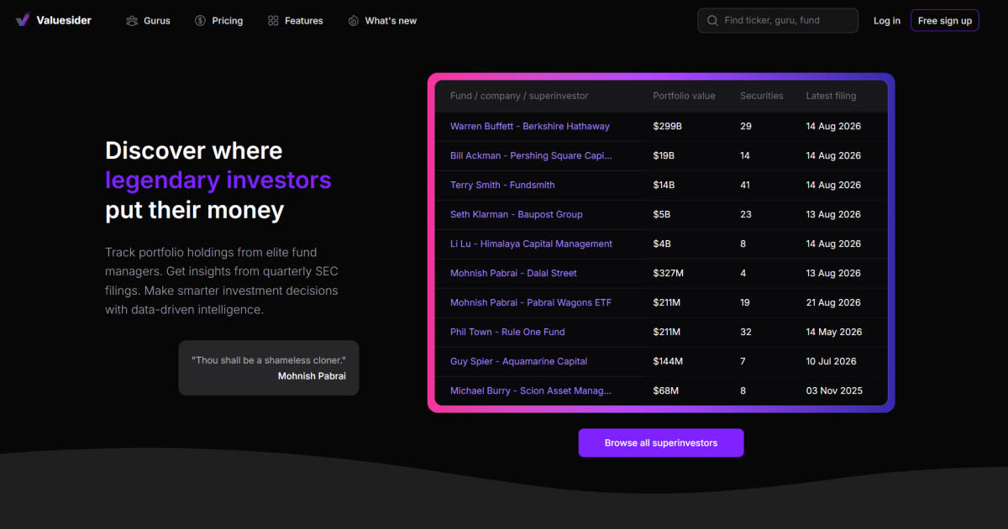Open Mohnish Pabrai - Dalal Street
The image size is (1008, 529).
[513, 273]
